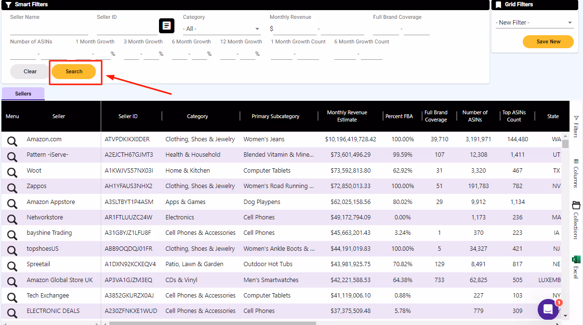Focus Full Brand Coverage minimum field

[x=386, y=29]
